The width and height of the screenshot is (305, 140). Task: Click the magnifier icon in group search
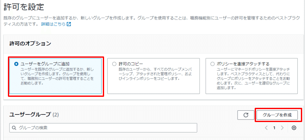(14, 128)
